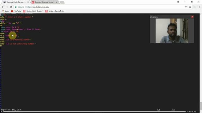Open the saved password key icon
This screenshot has width=202, height=113.
click(186, 7)
